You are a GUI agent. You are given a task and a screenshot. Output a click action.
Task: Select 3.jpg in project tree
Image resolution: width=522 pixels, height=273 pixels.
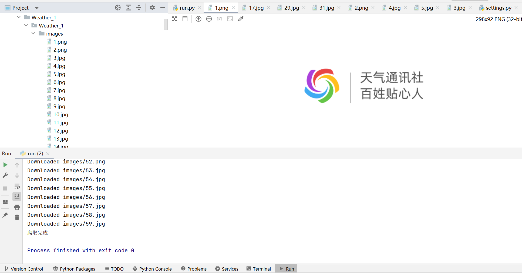pyautogui.click(x=59, y=58)
